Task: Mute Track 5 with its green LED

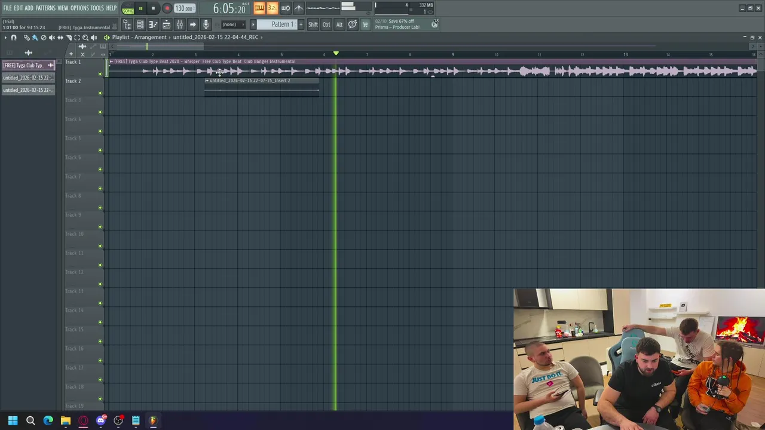Action: 100,150
